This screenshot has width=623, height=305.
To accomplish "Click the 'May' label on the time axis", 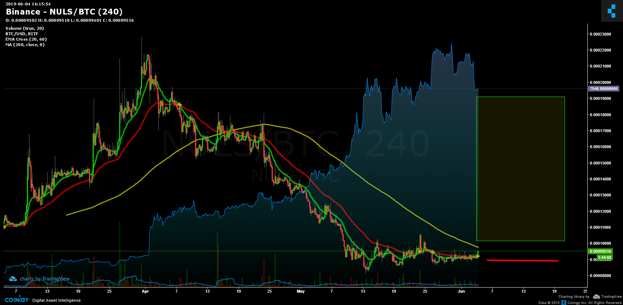I will coord(300,291).
